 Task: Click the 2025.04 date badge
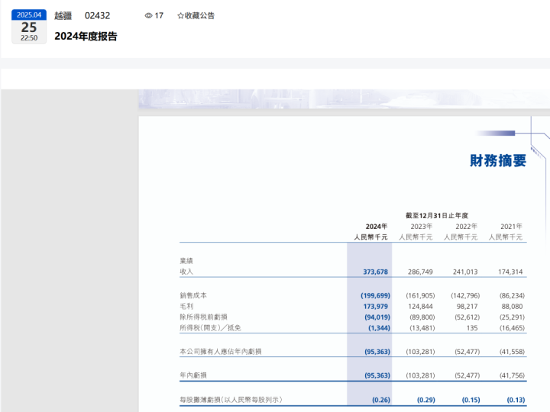29,14
